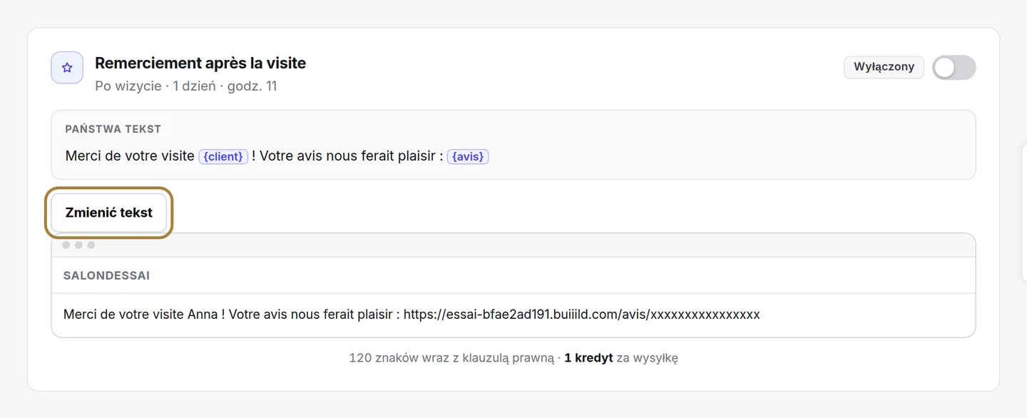Click the 120 znaków character count text
Screen dimensions: 1027x418
click(x=451, y=358)
